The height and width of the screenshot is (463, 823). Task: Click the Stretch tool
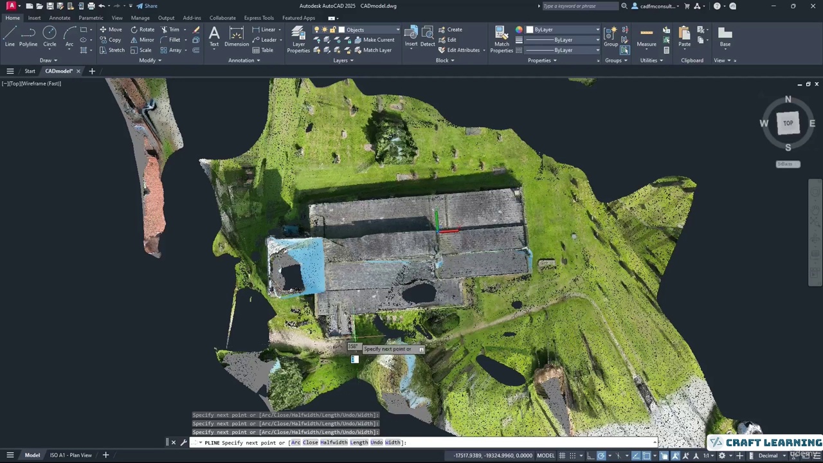pos(112,50)
